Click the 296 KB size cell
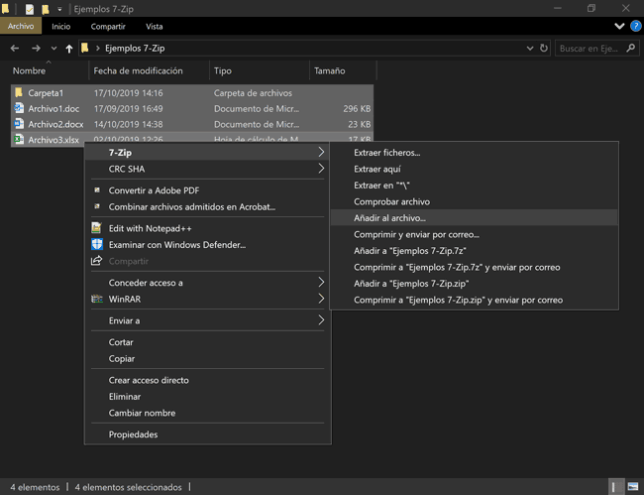The image size is (644, 495). coord(357,108)
